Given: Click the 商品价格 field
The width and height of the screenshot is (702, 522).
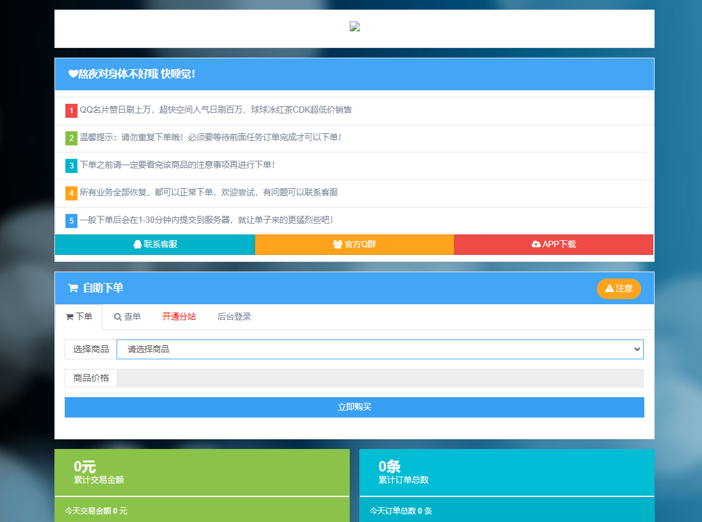Looking at the screenshot, I should tap(380, 379).
